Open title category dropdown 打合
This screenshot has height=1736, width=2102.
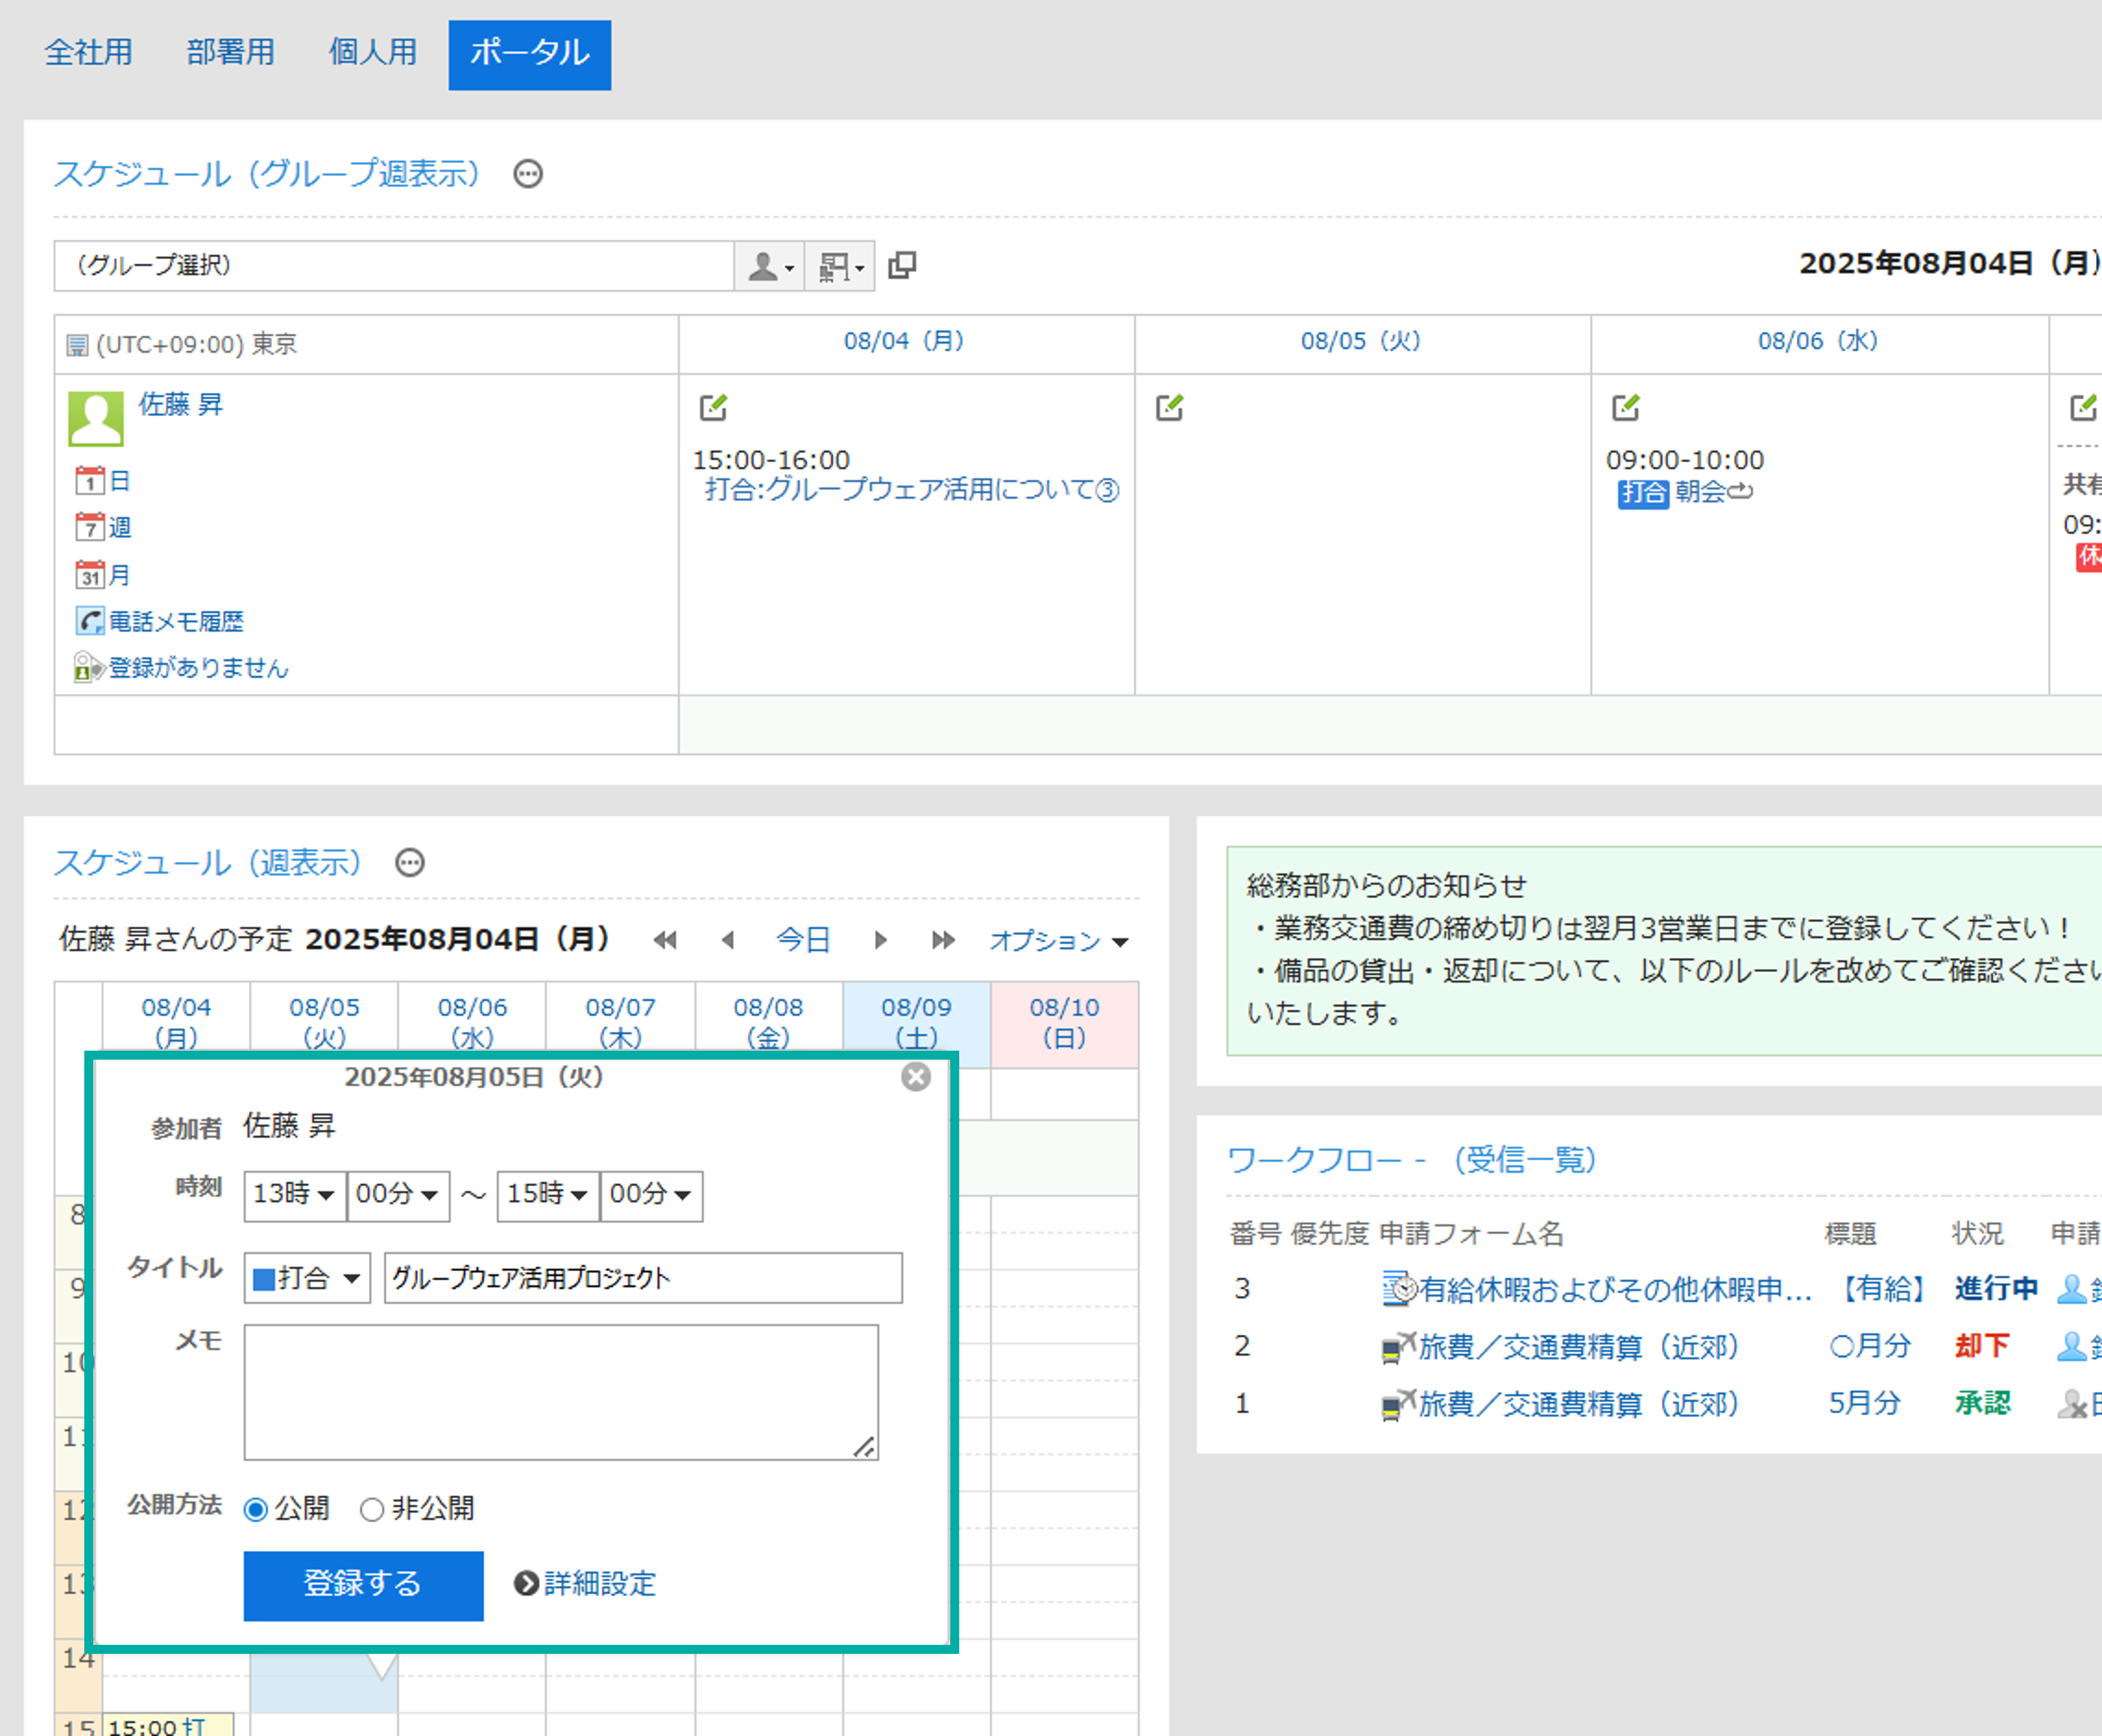[x=307, y=1278]
